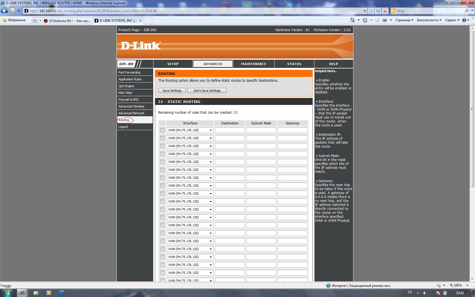The height and width of the screenshot is (297, 475).
Task: Click the network signal tray icon
Action: click(431, 293)
